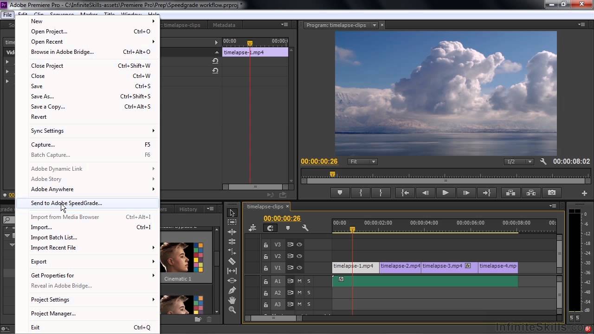Go to Out point
The image size is (594, 334).
(x=486, y=193)
